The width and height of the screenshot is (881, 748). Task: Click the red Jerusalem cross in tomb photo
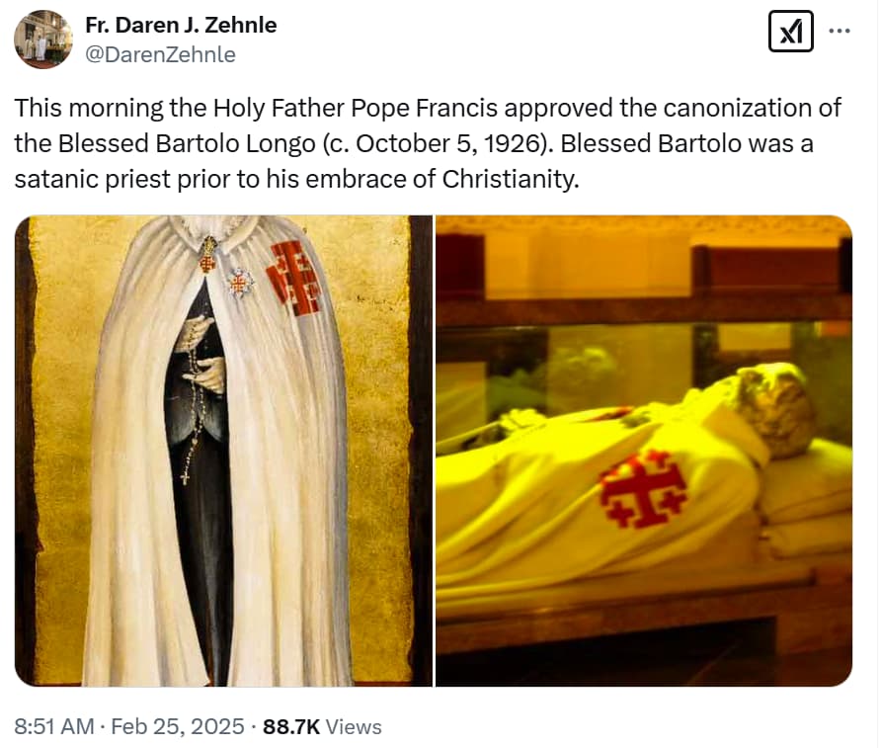tap(643, 489)
